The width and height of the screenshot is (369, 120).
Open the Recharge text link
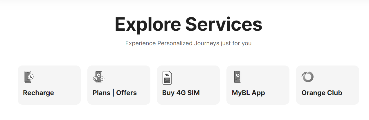point(38,93)
